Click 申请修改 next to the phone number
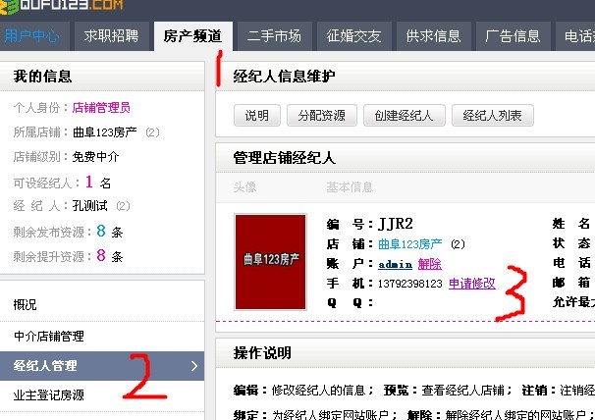The width and height of the screenshot is (595, 420). [x=472, y=284]
